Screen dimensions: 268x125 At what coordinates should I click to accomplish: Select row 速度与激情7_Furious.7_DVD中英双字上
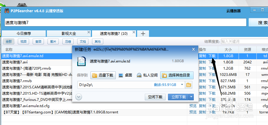(37, 100)
